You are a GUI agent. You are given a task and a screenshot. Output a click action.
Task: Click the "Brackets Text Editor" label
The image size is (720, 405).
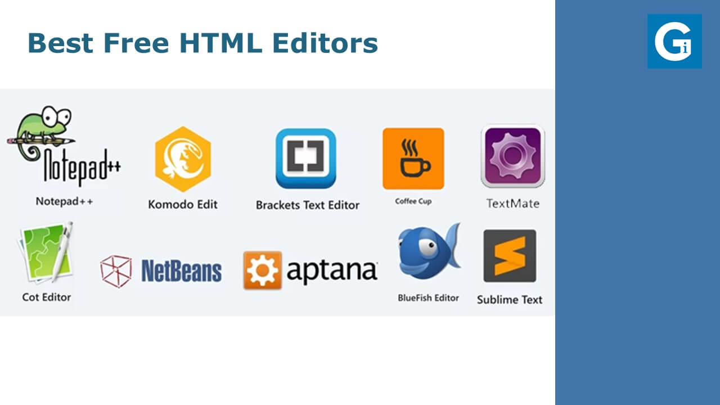click(308, 205)
